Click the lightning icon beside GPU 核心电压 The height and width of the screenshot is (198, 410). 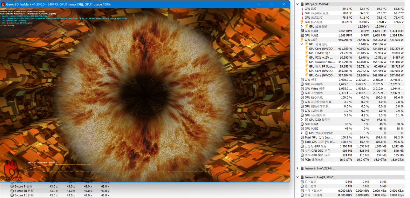click(x=302, y=22)
